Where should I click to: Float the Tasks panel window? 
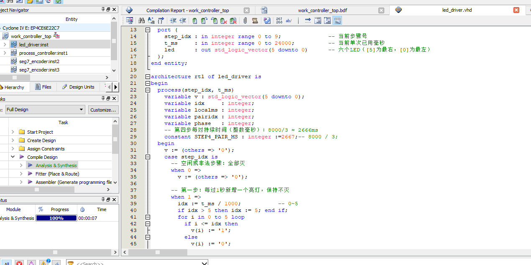[x=109, y=98]
